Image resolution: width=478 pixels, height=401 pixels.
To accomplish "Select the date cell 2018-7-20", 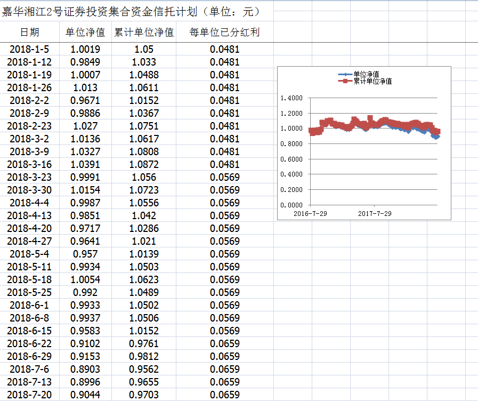I will point(29,395).
